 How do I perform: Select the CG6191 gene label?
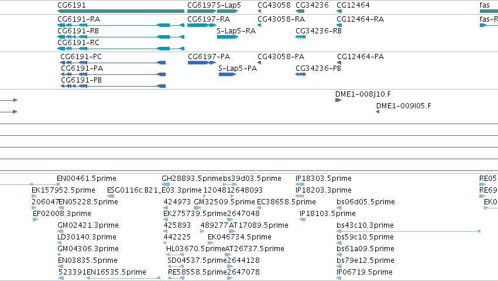tap(71, 5)
